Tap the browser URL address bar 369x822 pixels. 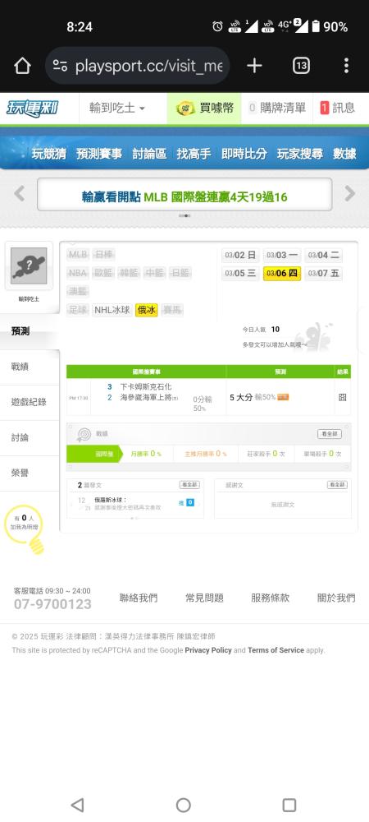pyautogui.click(x=138, y=66)
